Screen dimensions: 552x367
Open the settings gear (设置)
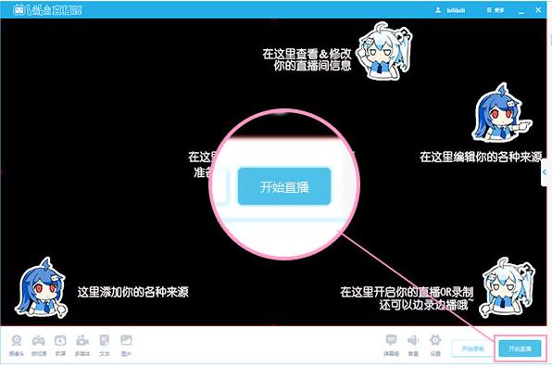(x=435, y=346)
